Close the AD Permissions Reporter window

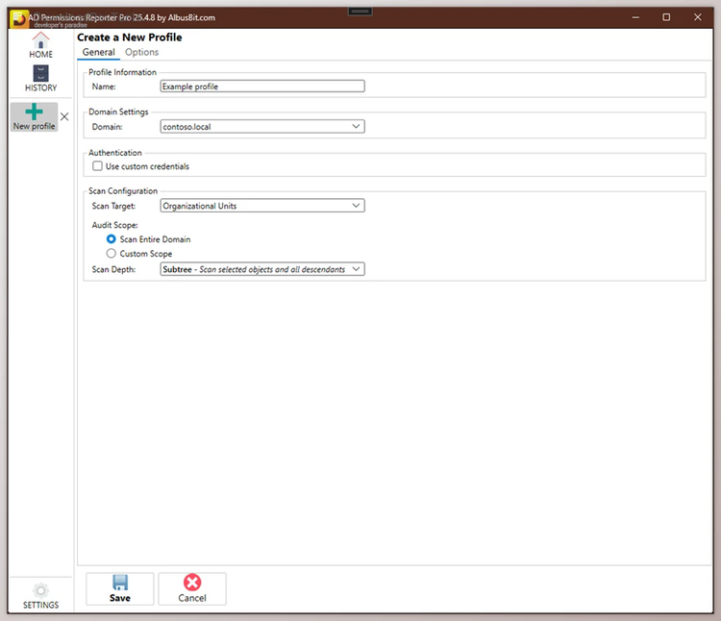[698, 17]
